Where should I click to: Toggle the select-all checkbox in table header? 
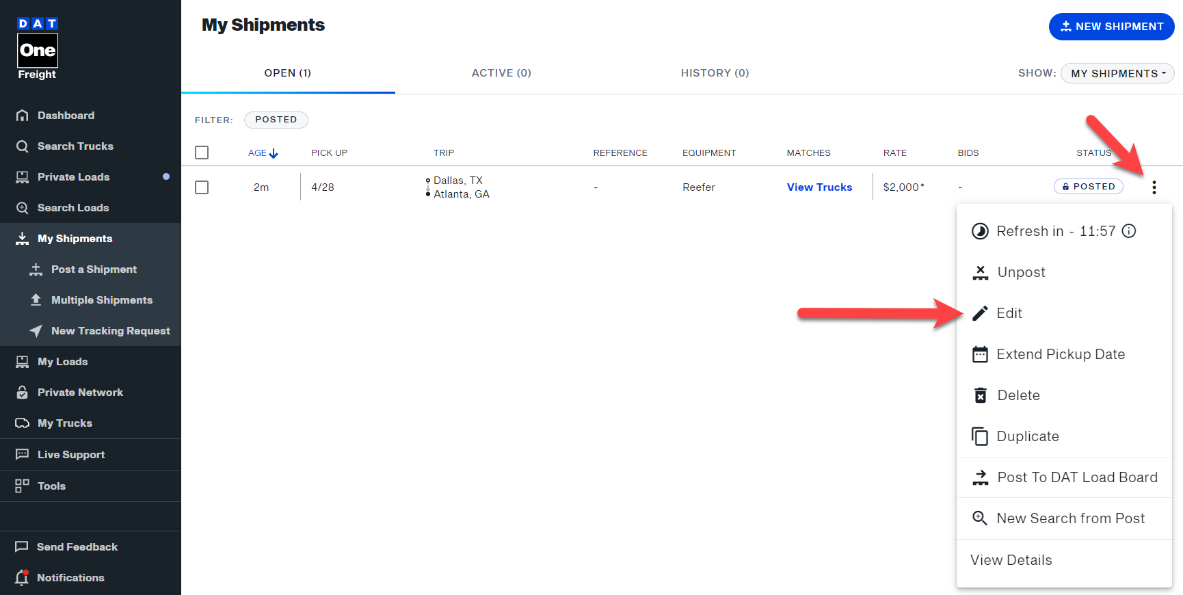pyautogui.click(x=202, y=153)
